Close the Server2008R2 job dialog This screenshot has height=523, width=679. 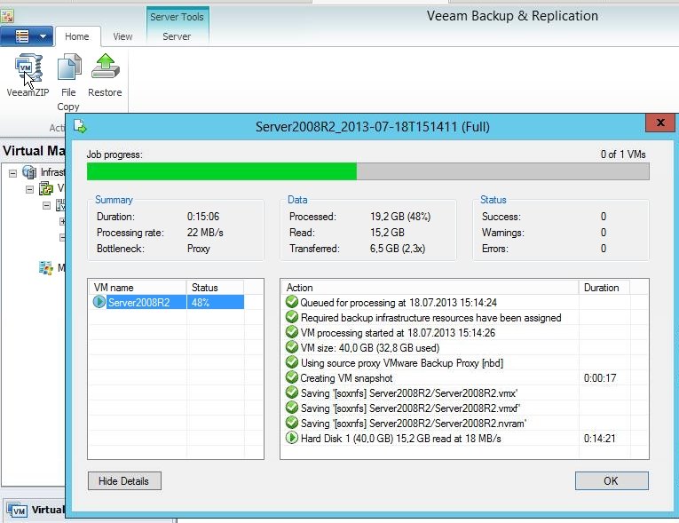click(x=660, y=123)
